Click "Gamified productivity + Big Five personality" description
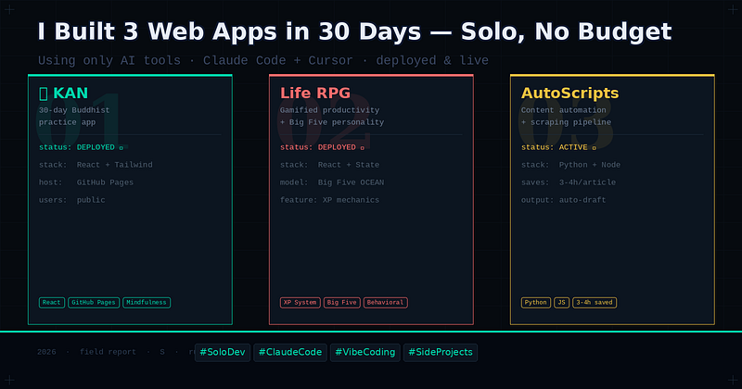Viewport: 742px width, 389px height. [332, 116]
